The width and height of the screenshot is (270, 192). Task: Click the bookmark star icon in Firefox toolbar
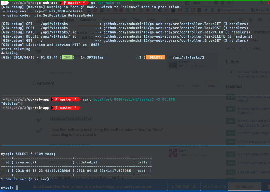tap(229, 3)
